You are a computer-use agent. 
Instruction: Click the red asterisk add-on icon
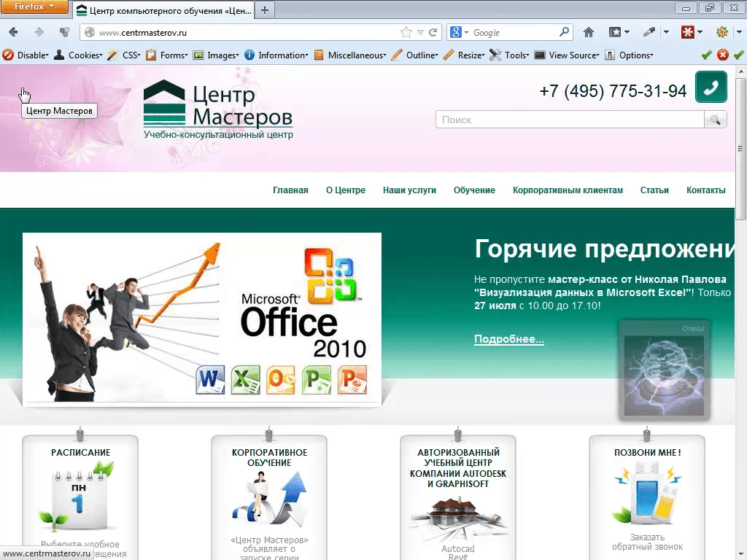pos(687,32)
